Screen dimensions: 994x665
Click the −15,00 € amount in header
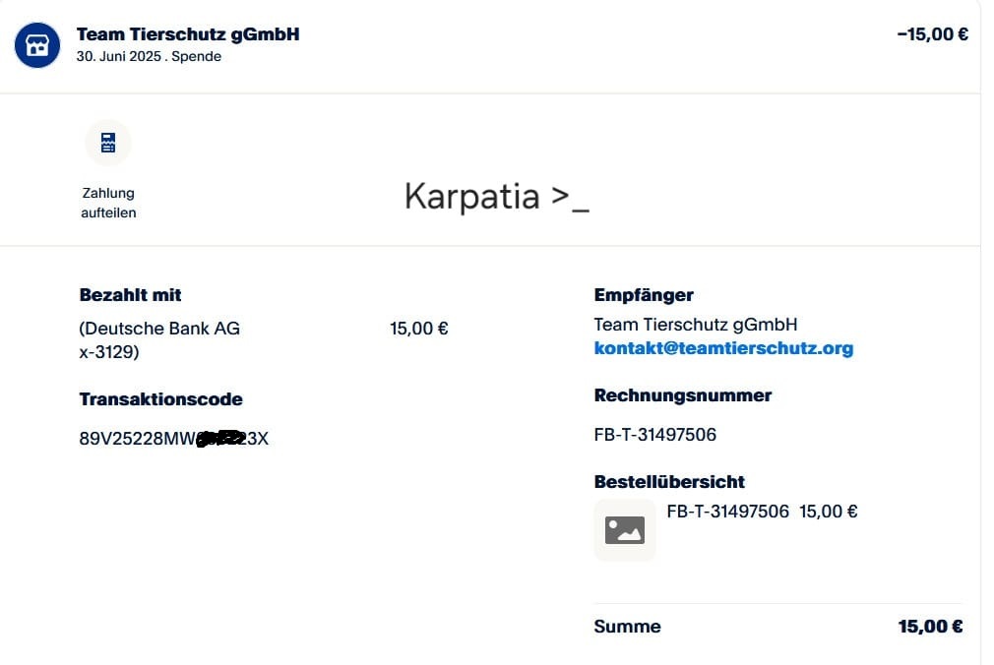pyautogui.click(x=932, y=34)
